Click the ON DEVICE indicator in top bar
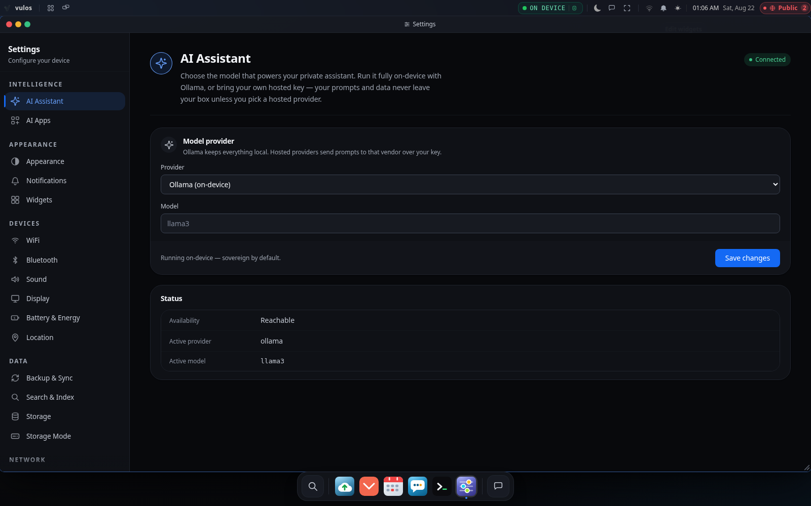The height and width of the screenshot is (506, 811). (x=550, y=8)
